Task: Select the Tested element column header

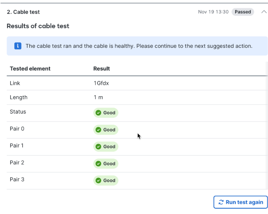Action: click(30, 69)
